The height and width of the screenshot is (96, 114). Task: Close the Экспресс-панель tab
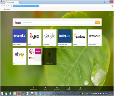click(x=18, y=2)
